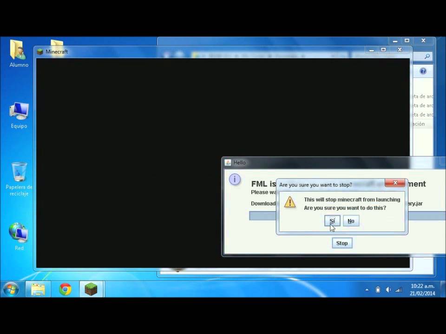
Task: Open the clock showing 10:22 a.m.
Action: (x=422, y=289)
